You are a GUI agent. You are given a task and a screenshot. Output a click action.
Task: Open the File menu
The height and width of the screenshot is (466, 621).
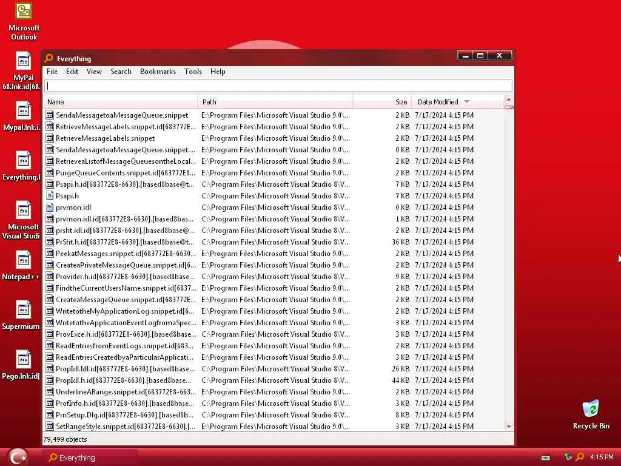[x=52, y=72]
